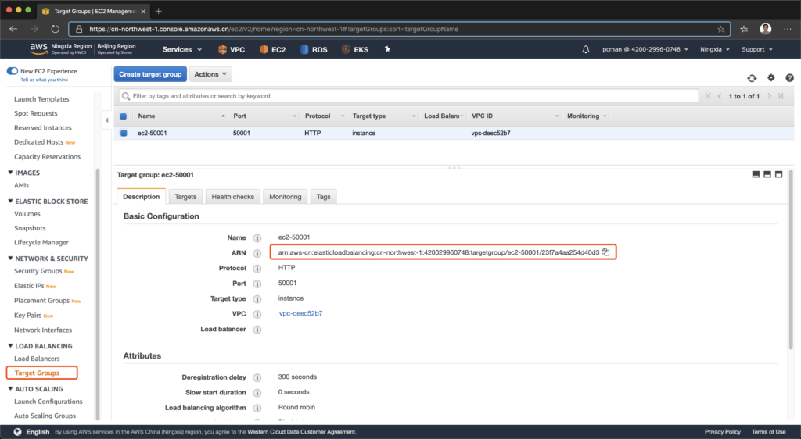Open the Actions dropdown
This screenshot has height=439, width=801.
(210, 74)
